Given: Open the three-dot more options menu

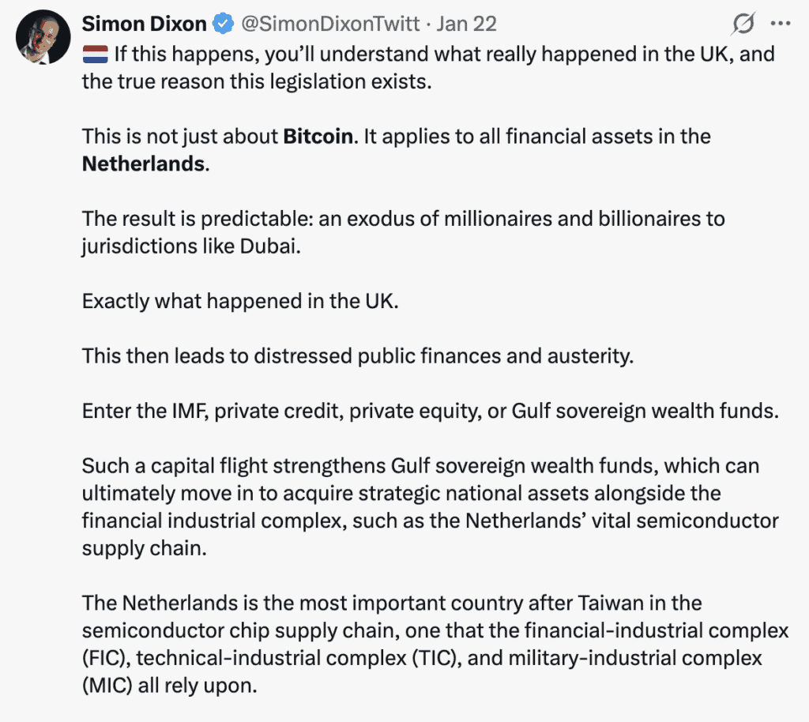Looking at the screenshot, I should coord(780,24).
